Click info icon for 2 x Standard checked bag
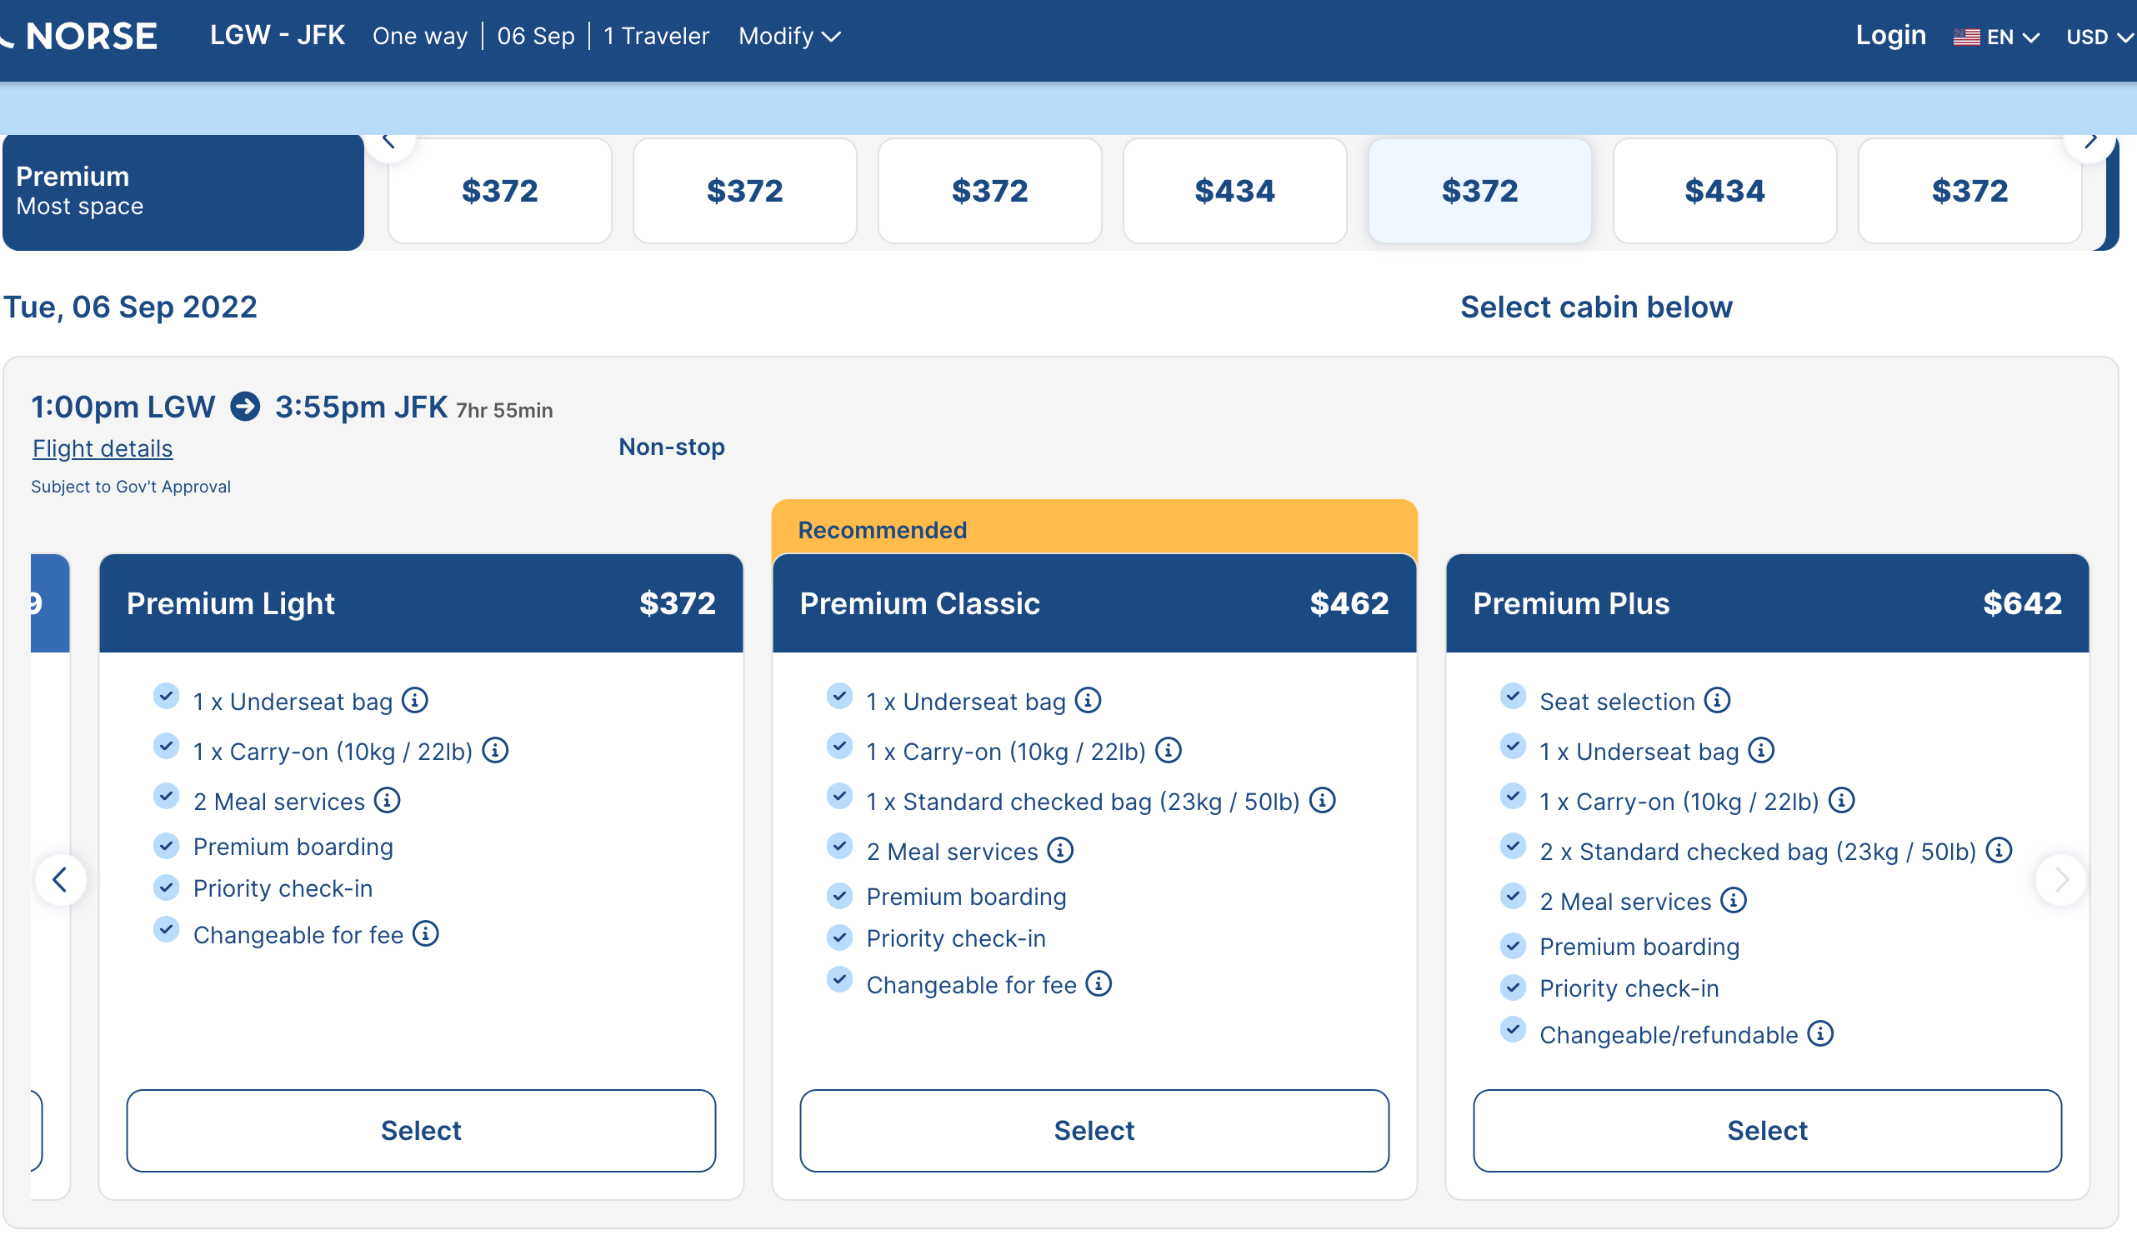Screen dimensions: 2137x1260 coord(1999,850)
